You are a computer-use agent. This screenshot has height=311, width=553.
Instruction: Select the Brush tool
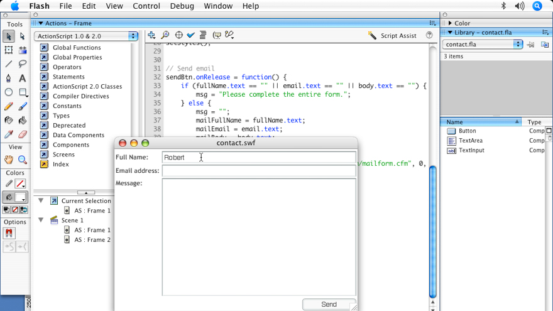pos(22,106)
